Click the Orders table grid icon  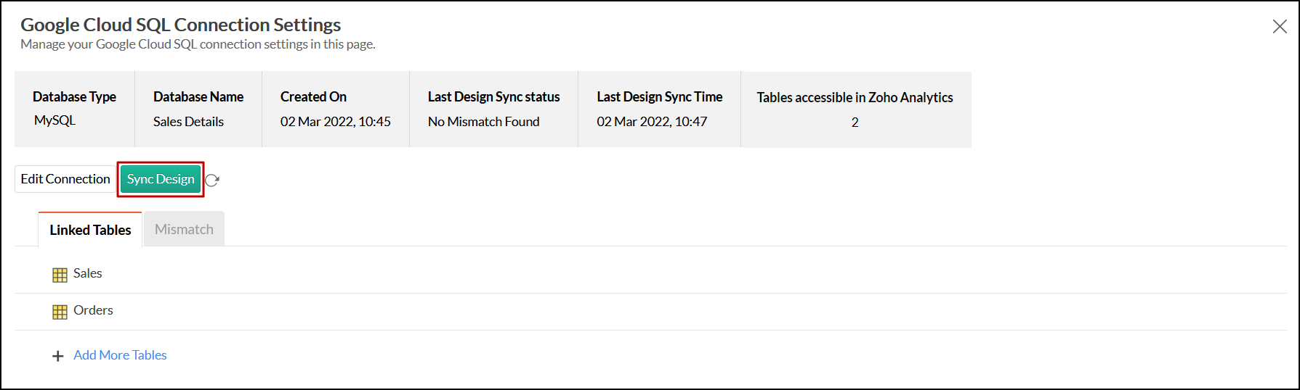click(60, 312)
